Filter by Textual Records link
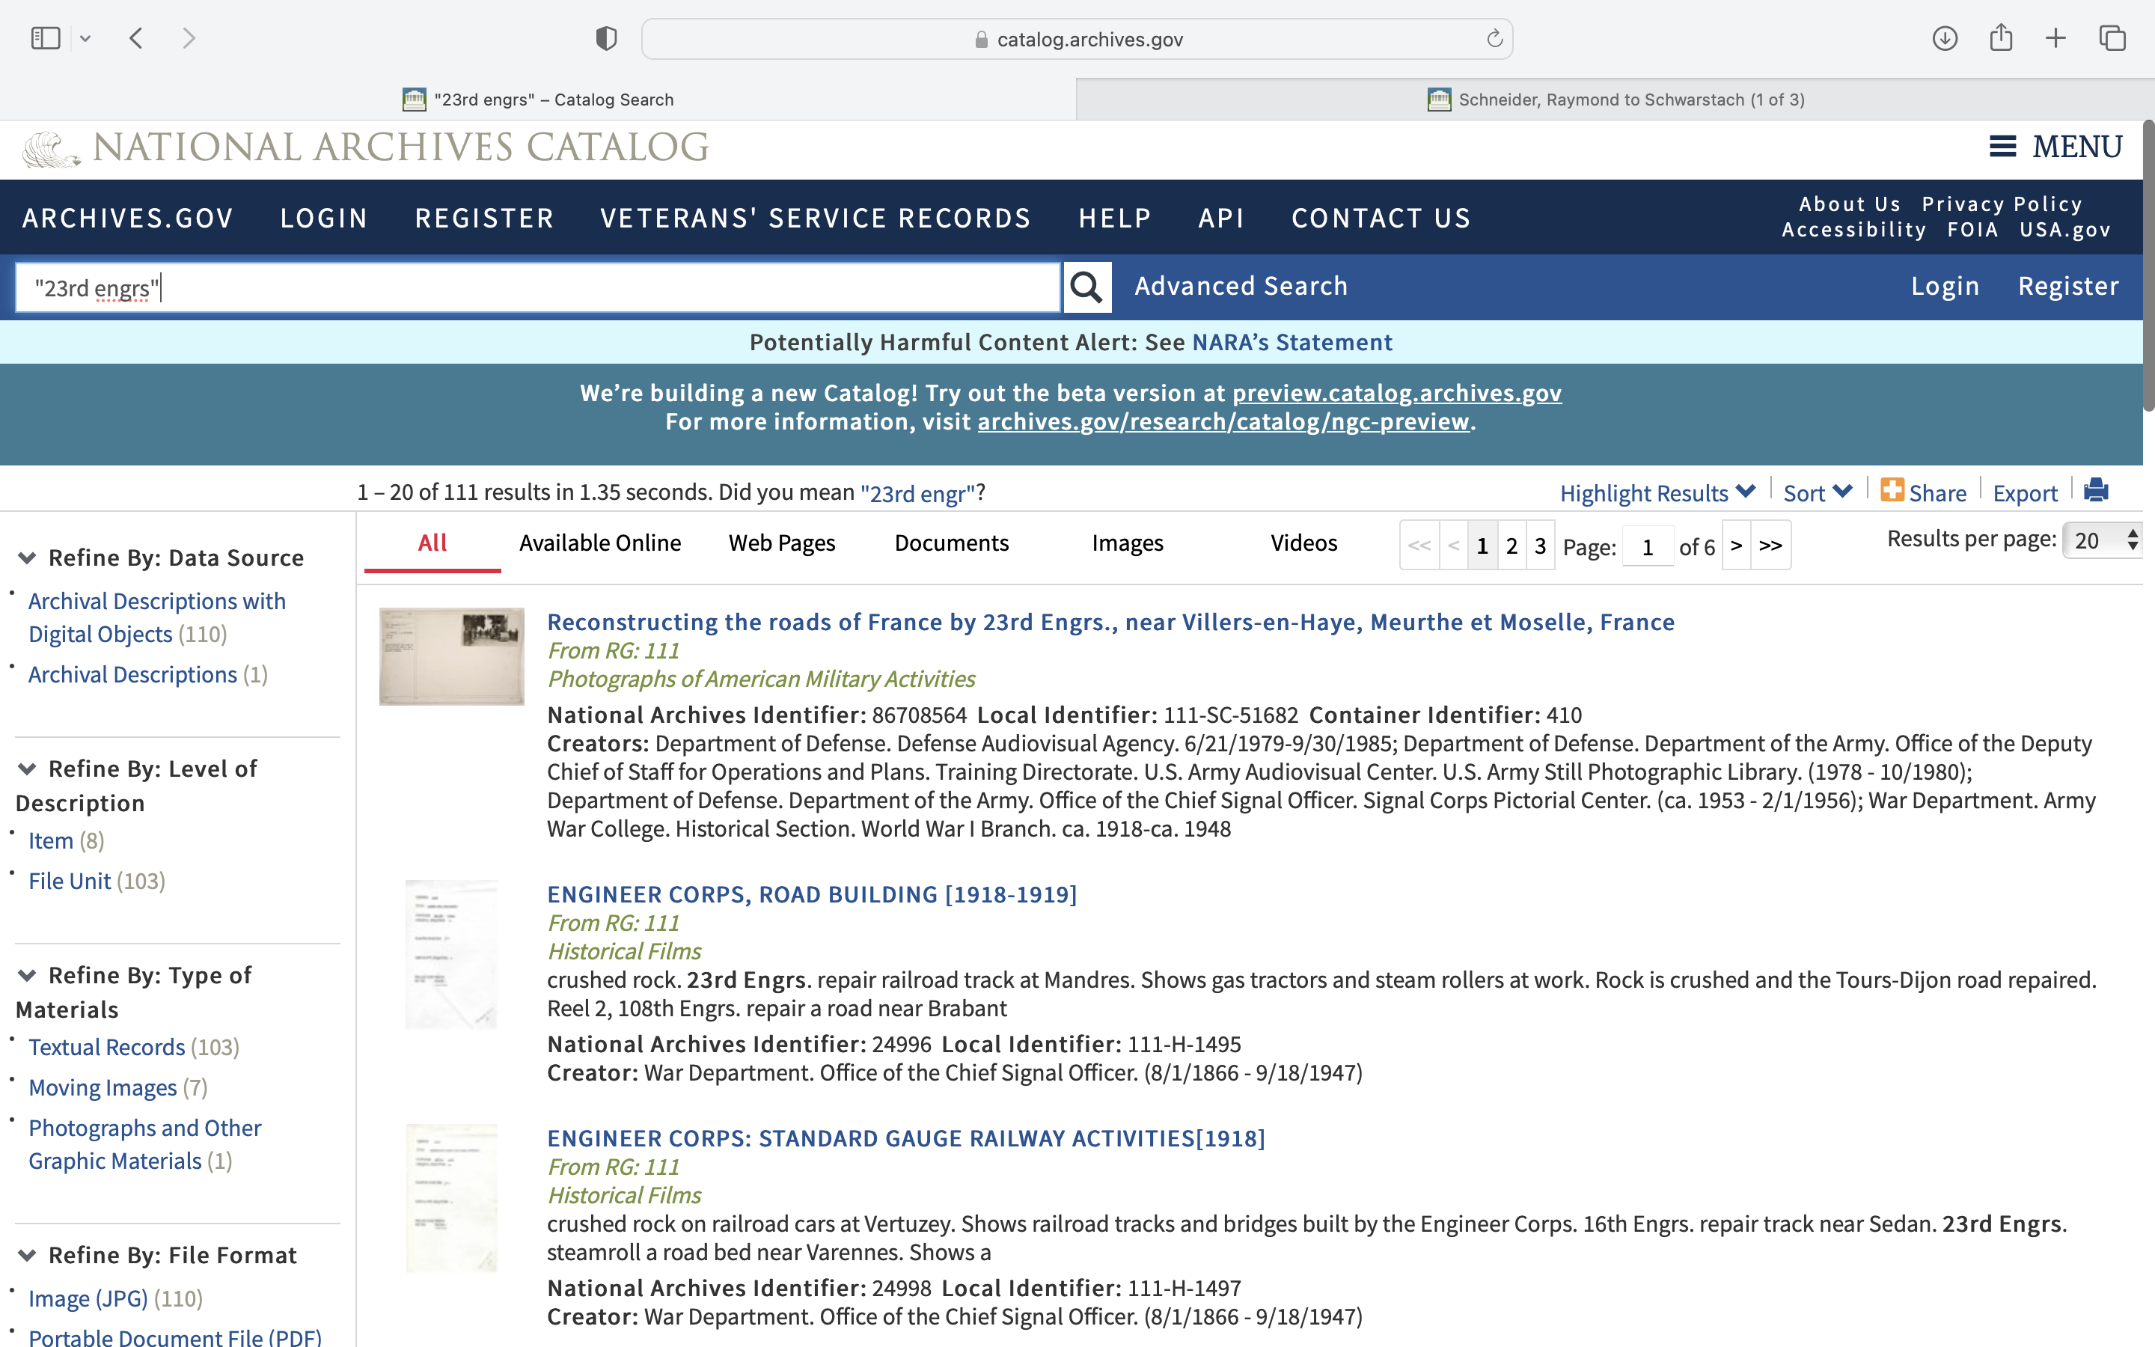2155x1347 pixels. tap(107, 1047)
